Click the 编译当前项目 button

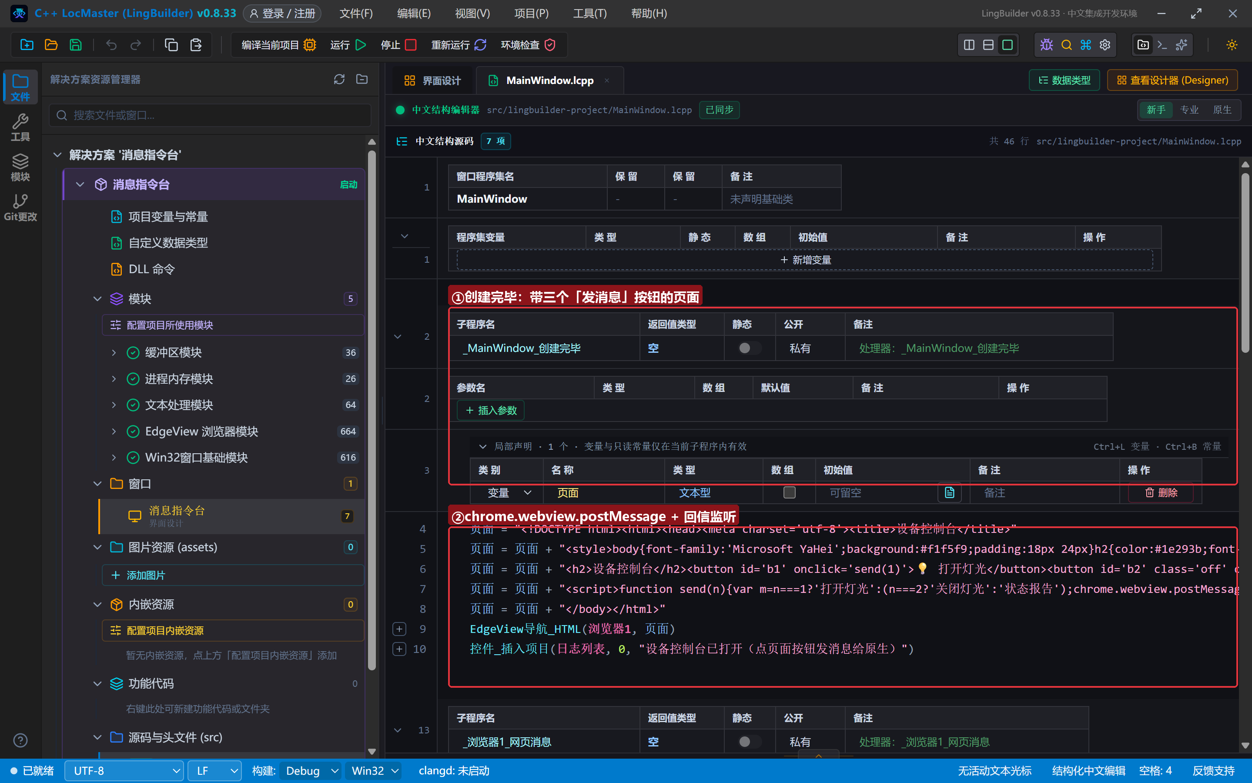pyautogui.click(x=278, y=45)
